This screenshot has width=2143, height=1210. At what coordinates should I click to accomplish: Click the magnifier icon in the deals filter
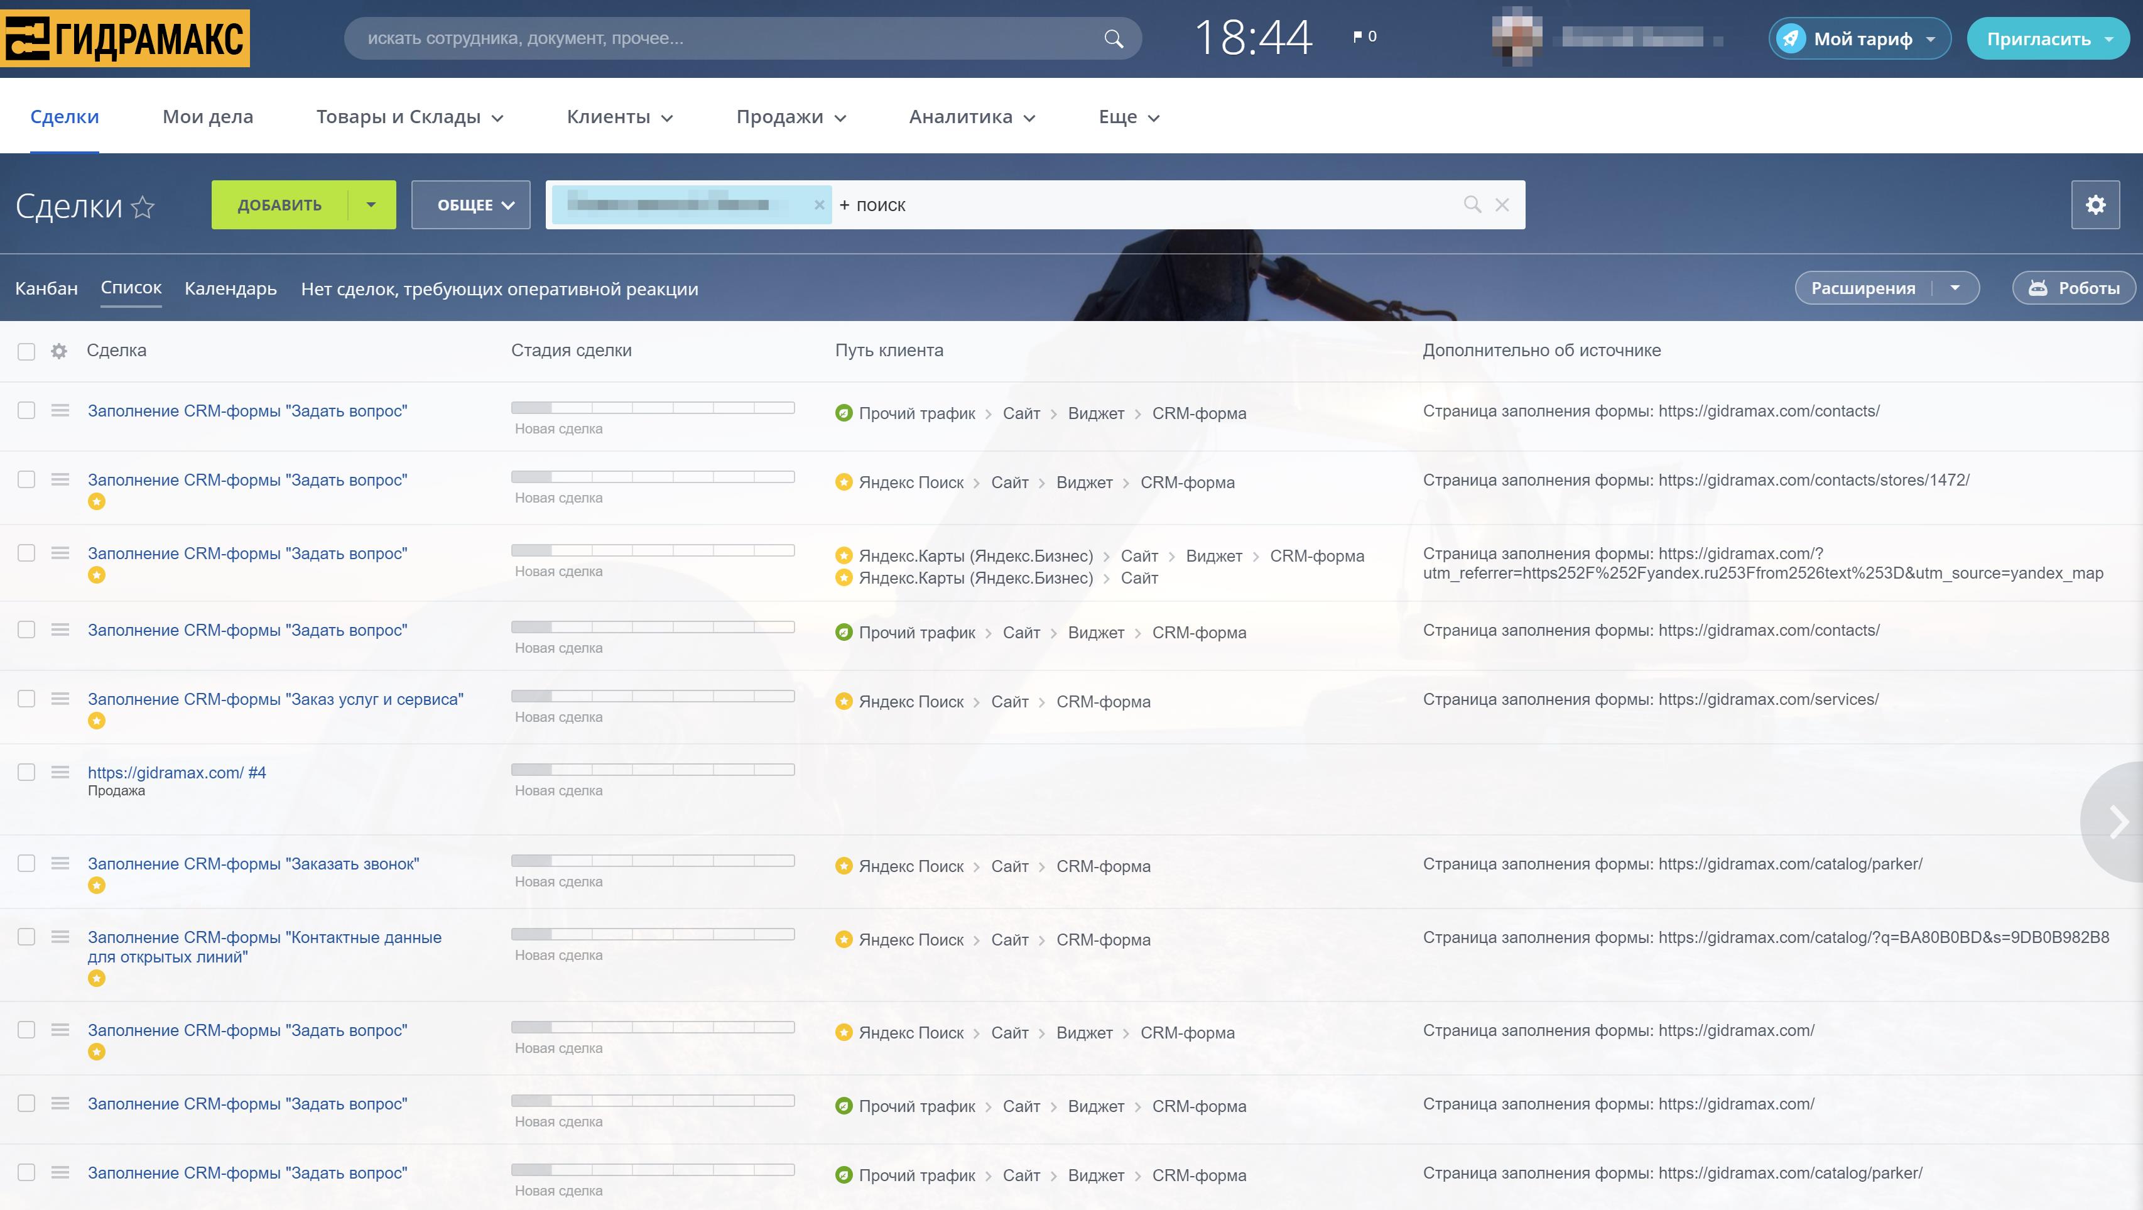pyautogui.click(x=1472, y=205)
